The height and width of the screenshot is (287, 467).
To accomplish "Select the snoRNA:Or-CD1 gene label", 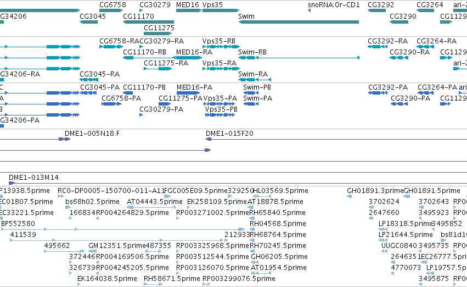I will 334,5.
